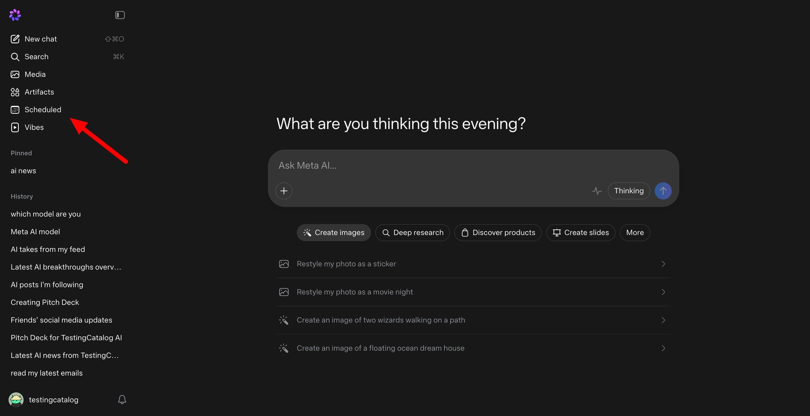This screenshot has width=810, height=416.
Task: Select the Discover products chip
Action: coord(498,233)
